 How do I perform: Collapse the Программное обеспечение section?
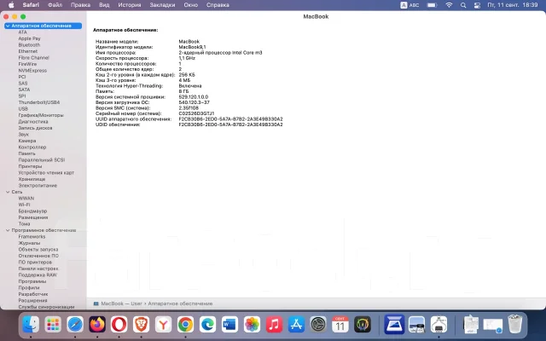click(8, 230)
